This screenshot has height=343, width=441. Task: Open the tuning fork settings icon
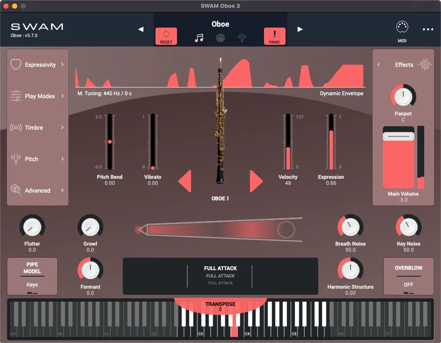(x=242, y=37)
